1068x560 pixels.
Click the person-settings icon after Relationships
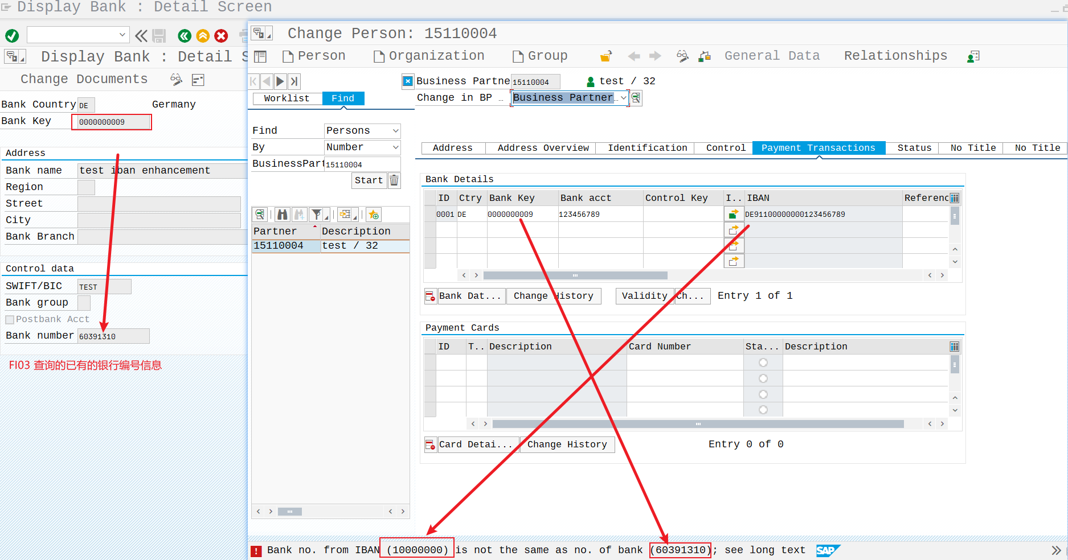[x=973, y=56]
